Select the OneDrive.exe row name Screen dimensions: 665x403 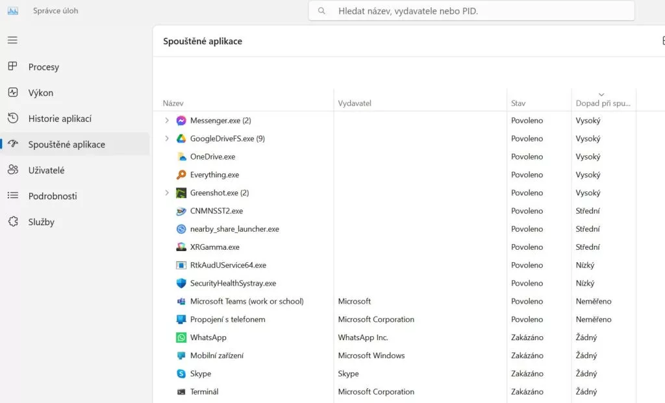[212, 157]
